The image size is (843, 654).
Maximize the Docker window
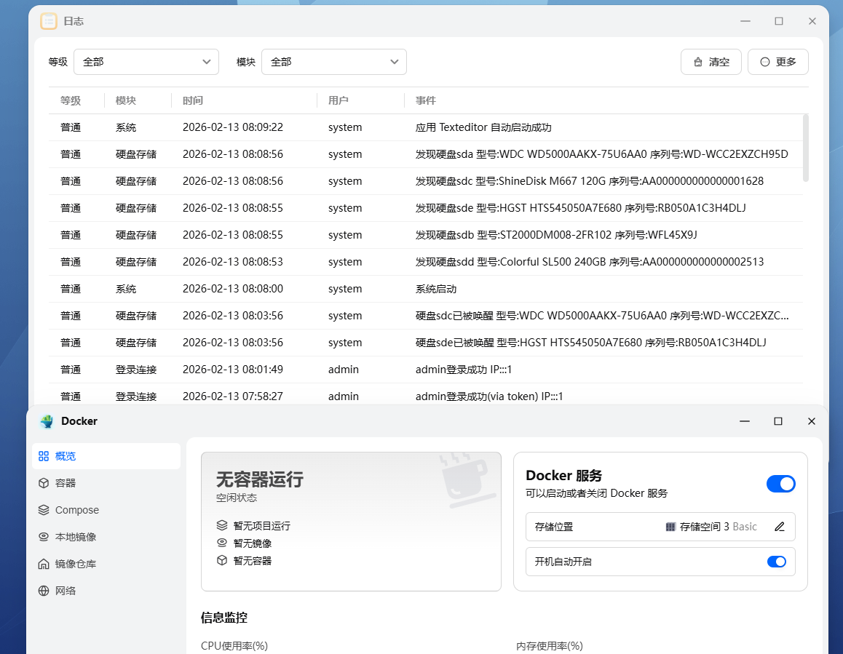(x=777, y=421)
